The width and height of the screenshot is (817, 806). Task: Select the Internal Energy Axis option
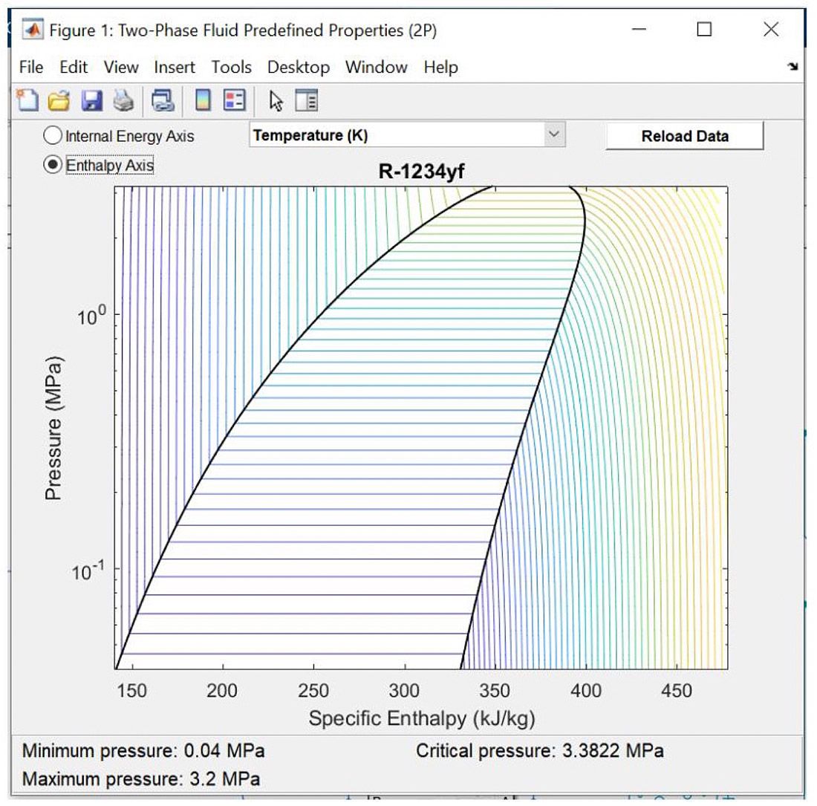point(53,135)
